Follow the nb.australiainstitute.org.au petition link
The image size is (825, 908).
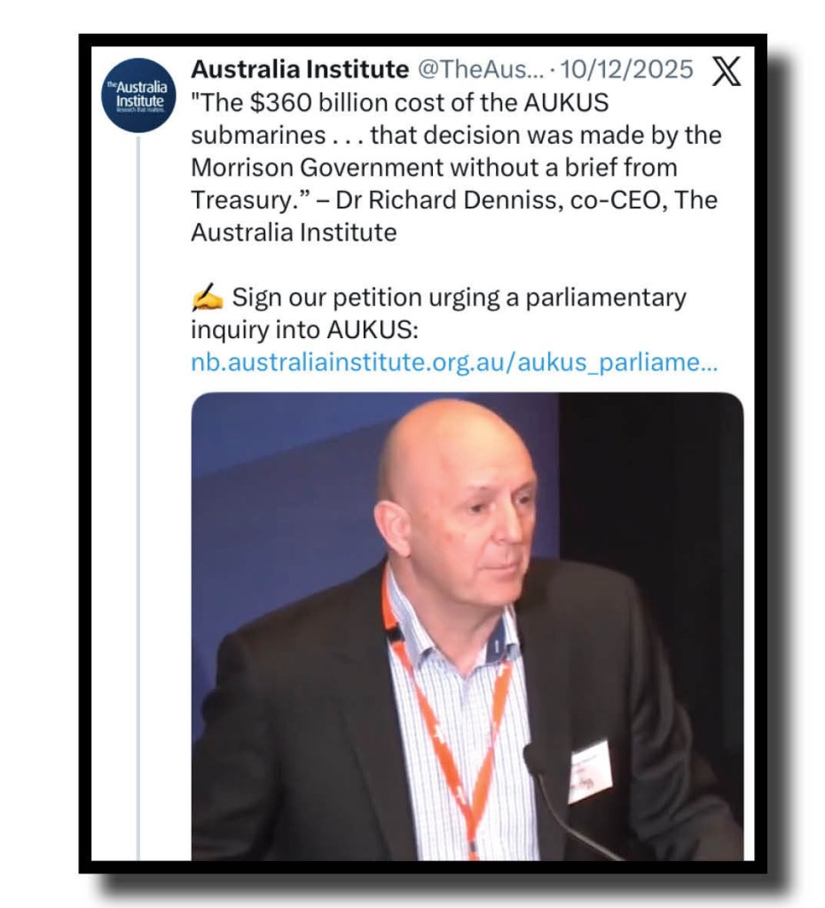[x=454, y=362]
